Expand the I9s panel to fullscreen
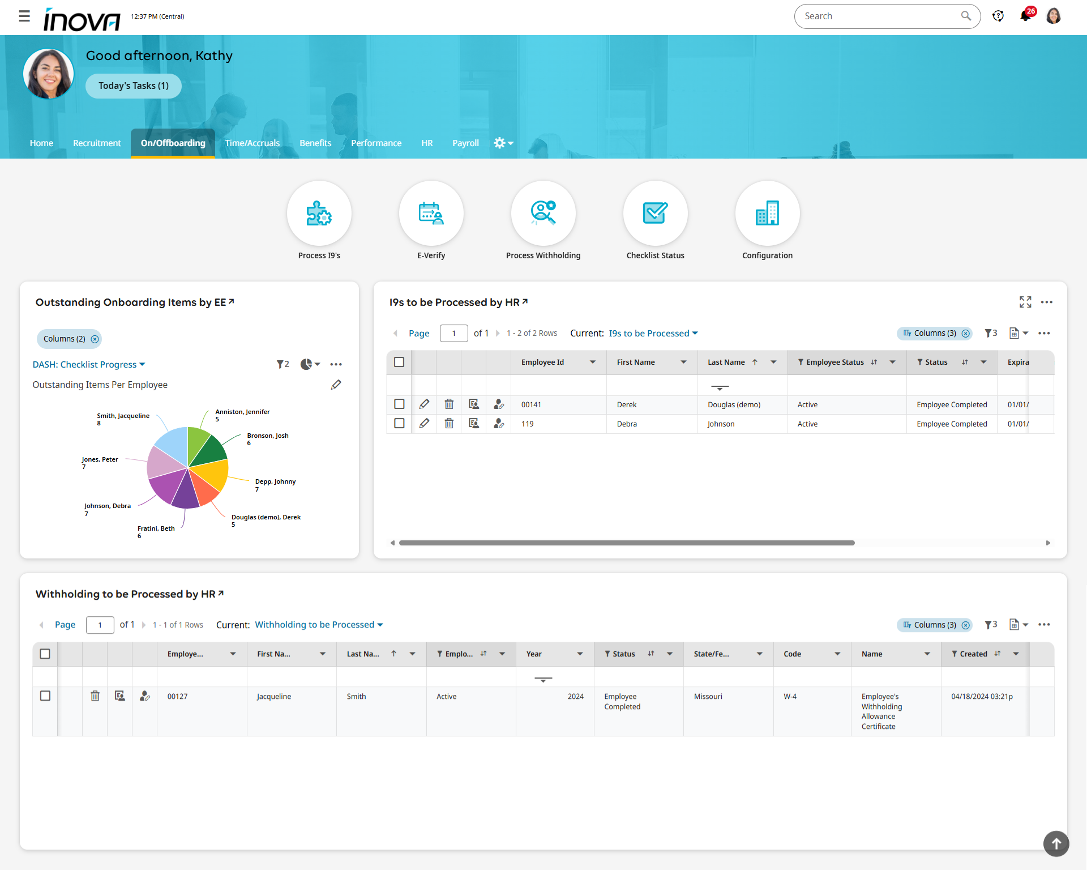This screenshot has width=1087, height=870. coord(1025,302)
